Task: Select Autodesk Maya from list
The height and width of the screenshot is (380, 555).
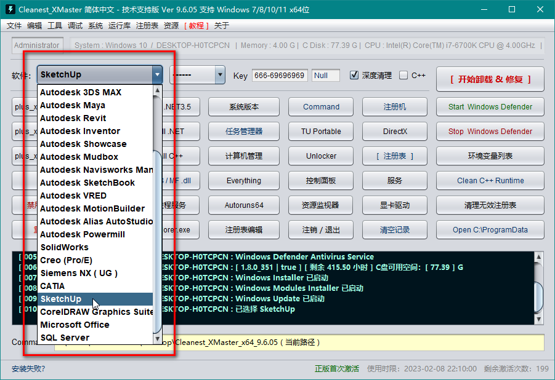Action: [95, 105]
